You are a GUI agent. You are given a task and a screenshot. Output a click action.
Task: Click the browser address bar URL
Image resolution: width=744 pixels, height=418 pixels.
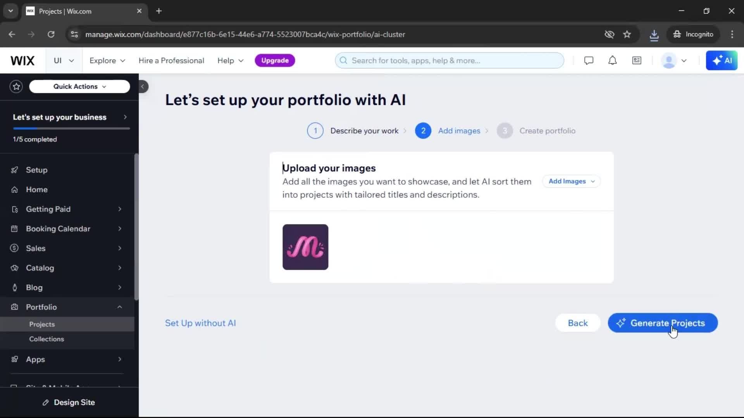point(245,34)
